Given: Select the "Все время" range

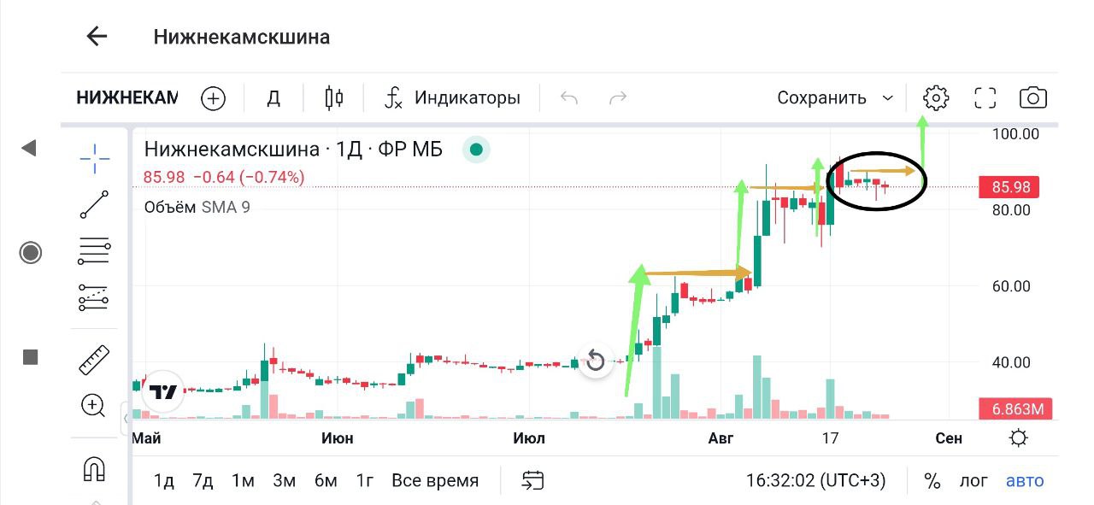Looking at the screenshot, I should coord(435,481).
